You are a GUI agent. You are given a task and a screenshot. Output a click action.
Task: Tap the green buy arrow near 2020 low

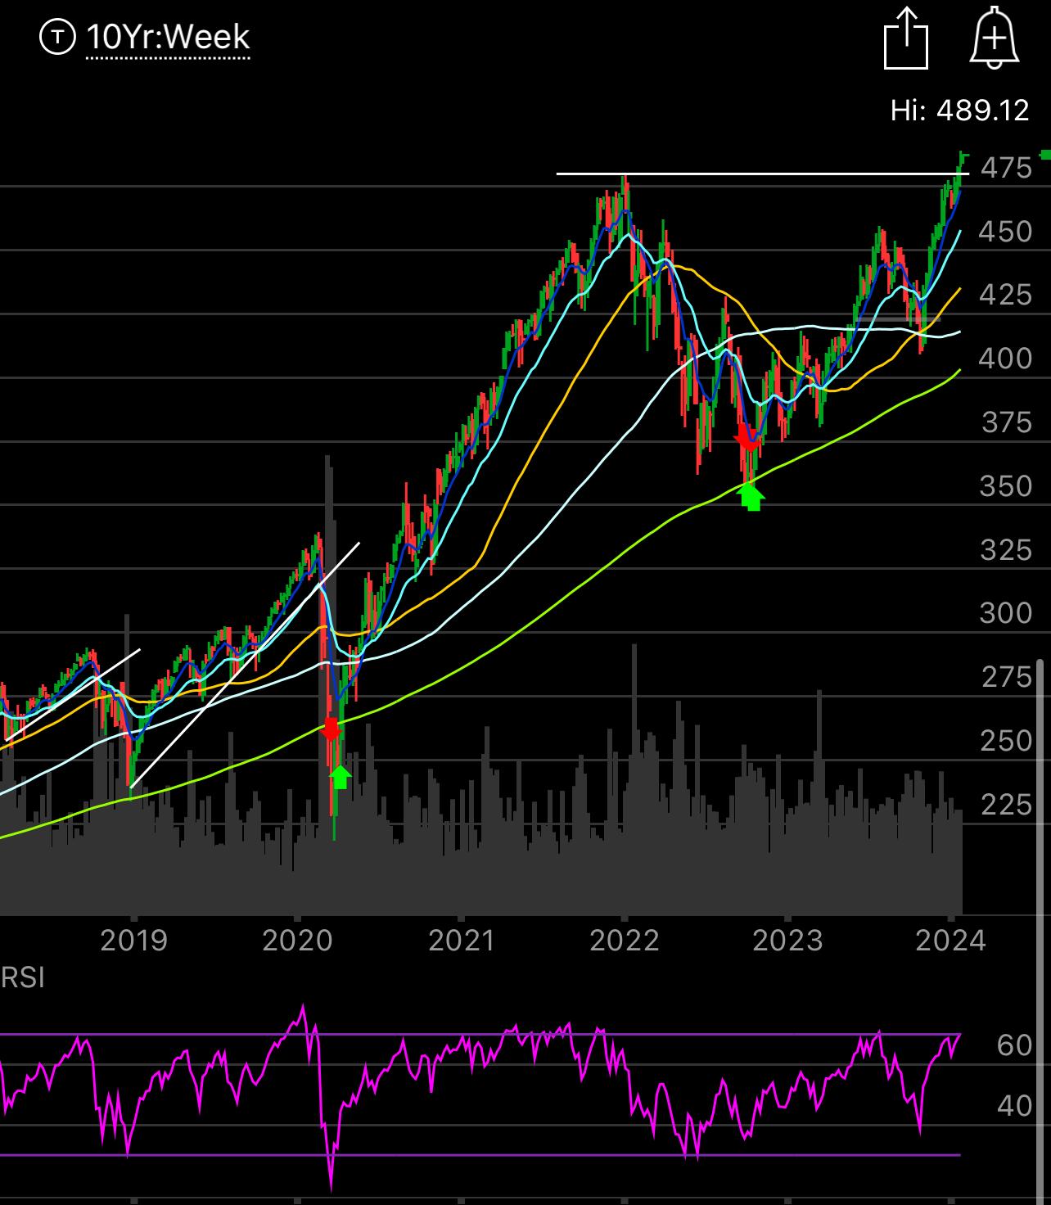point(340,777)
